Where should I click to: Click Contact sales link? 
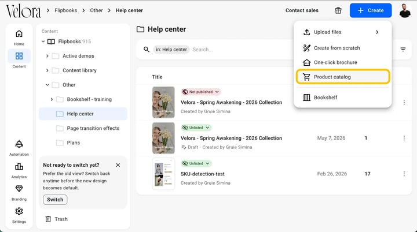302,10
